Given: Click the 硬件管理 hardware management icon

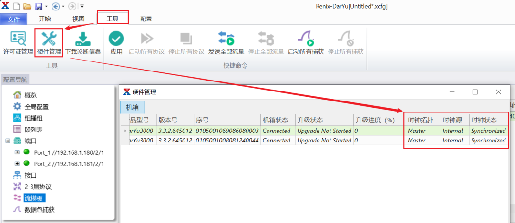Looking at the screenshot, I should click(x=49, y=42).
